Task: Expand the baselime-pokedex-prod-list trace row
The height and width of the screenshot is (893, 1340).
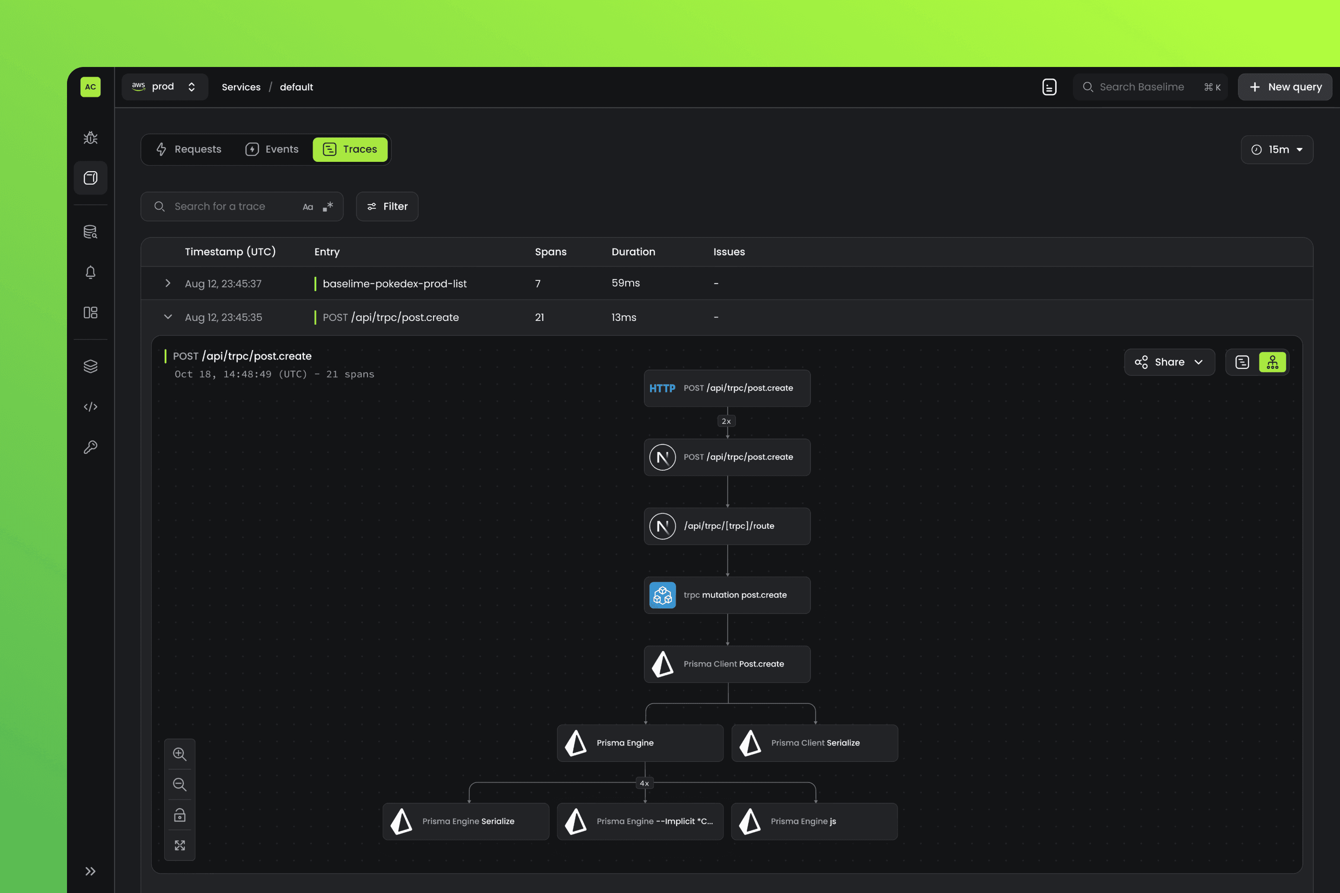Action: (x=167, y=283)
